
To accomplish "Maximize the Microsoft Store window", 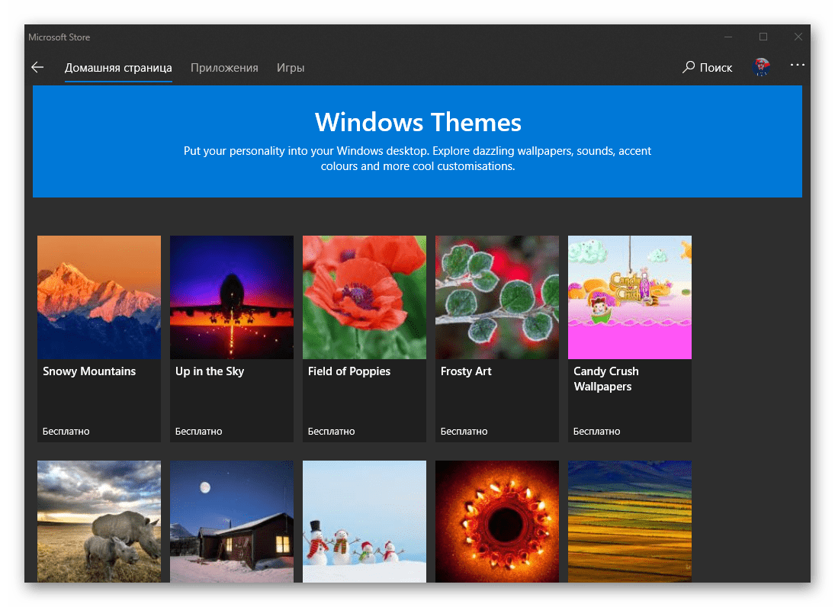I will 763,37.
